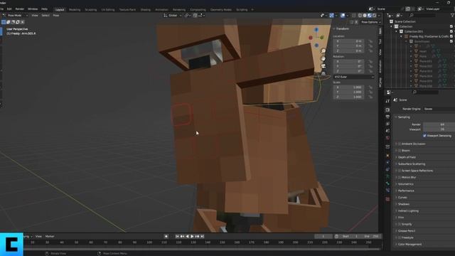Image resolution: width=455 pixels, height=256 pixels.
Task: Open the Tool properties tab icon
Action: point(387,101)
